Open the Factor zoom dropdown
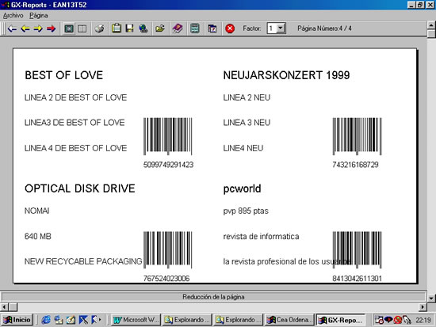Screen dimensions: 436x327 pyautogui.click(x=281, y=28)
